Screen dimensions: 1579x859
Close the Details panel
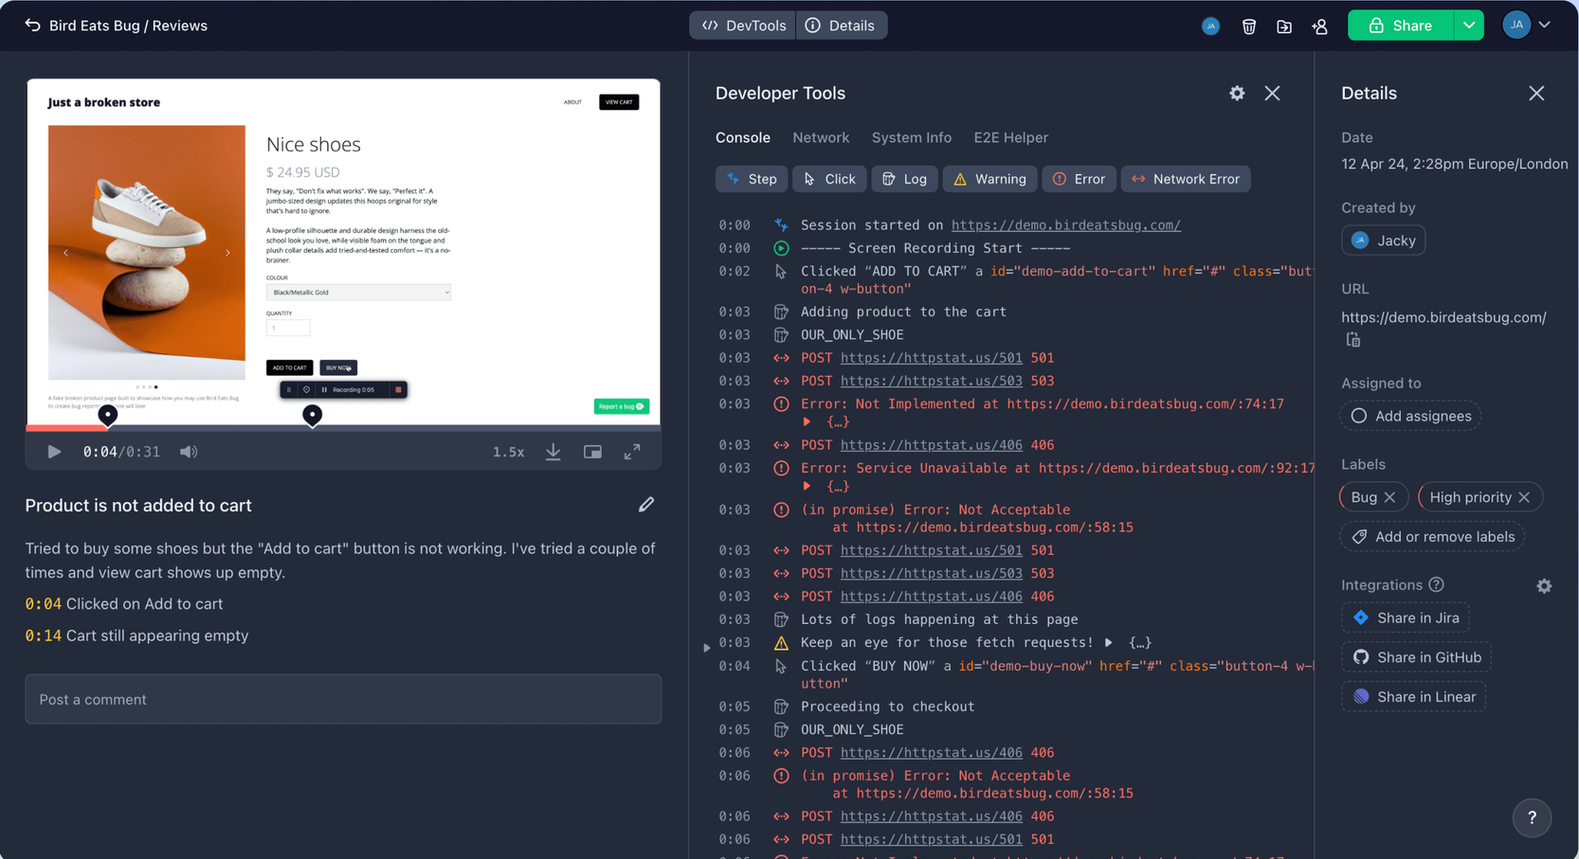click(1536, 93)
